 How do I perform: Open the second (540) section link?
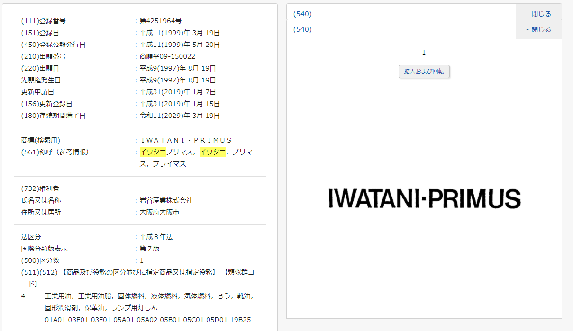click(x=302, y=29)
